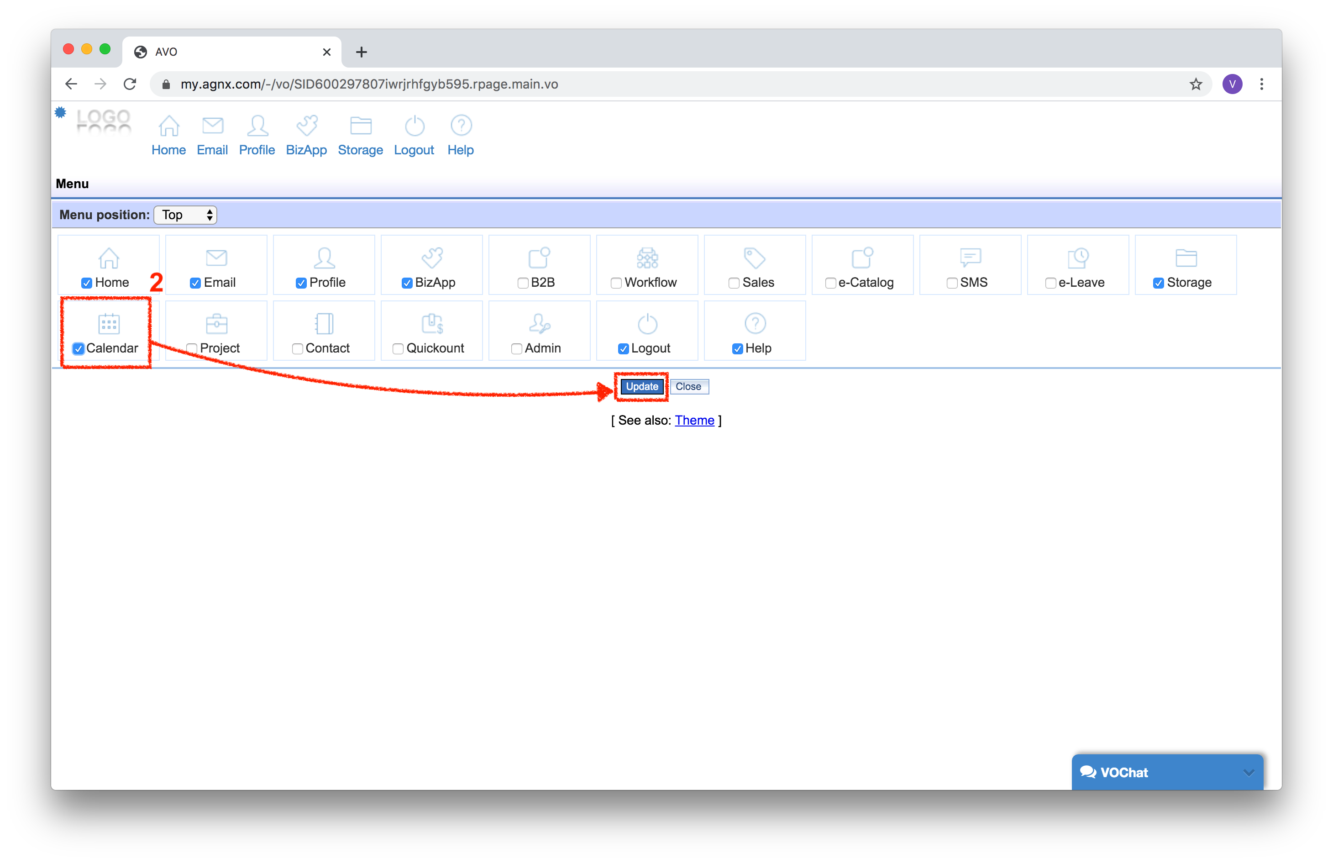Open the Menu position dropdown
The height and width of the screenshot is (863, 1333).
tap(185, 215)
